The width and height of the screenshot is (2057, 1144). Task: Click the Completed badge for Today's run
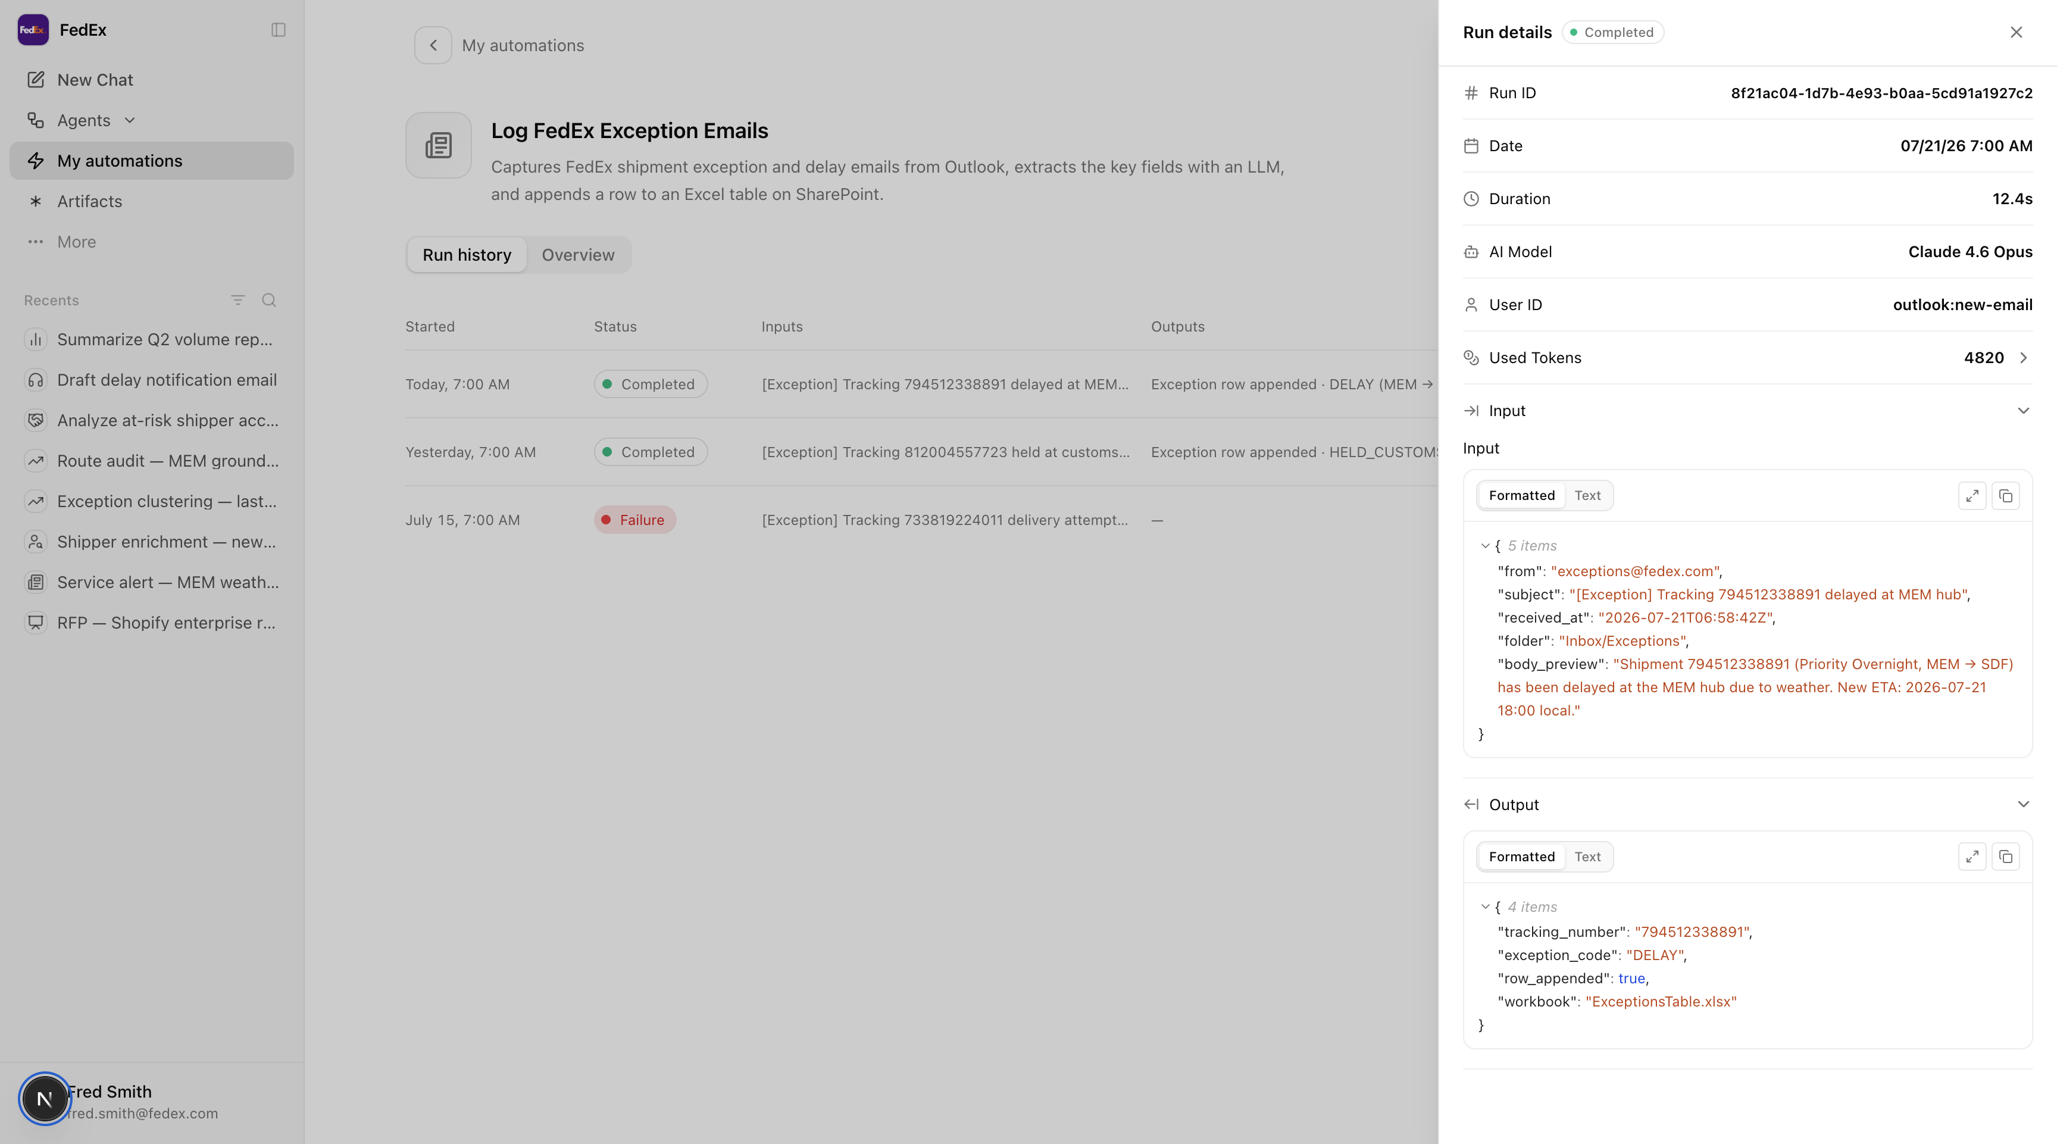650,384
